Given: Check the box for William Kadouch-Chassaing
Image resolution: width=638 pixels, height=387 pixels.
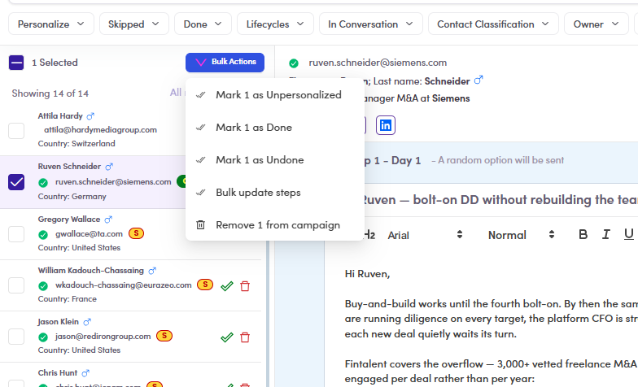Looking at the screenshot, I should (x=16, y=285).
